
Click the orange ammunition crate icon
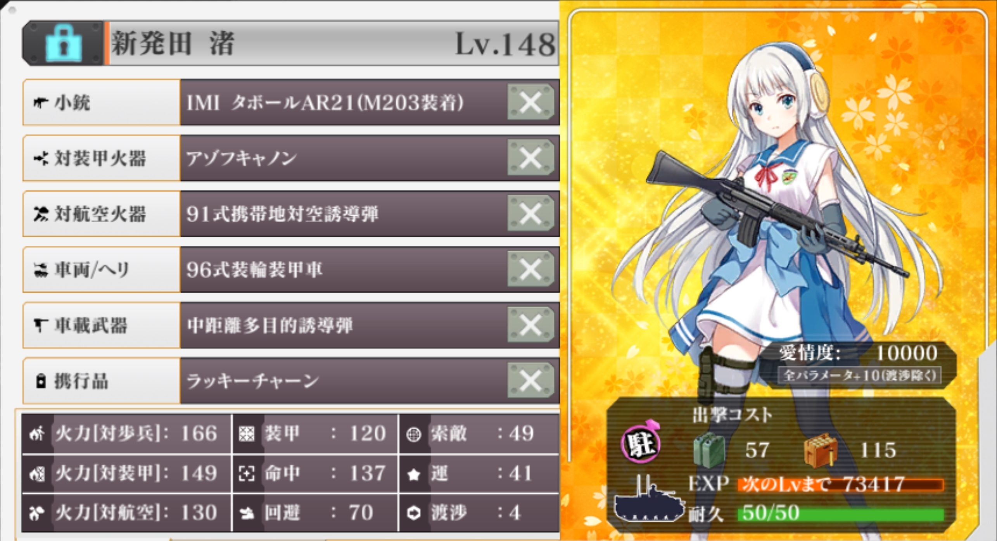(821, 450)
